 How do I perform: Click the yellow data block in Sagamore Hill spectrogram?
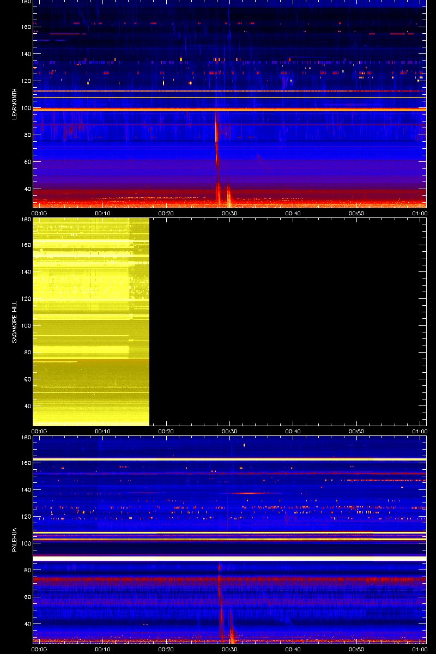tap(91, 322)
